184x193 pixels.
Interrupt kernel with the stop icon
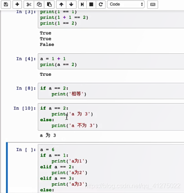click(91, 4)
